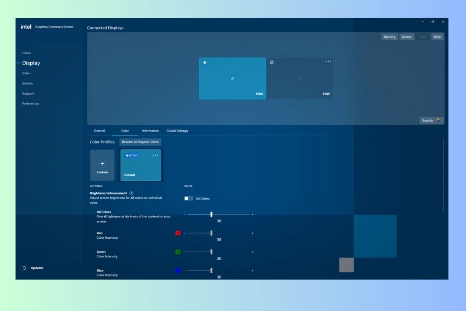
Task: Click the Connected Displays heading
Action: coord(105,28)
